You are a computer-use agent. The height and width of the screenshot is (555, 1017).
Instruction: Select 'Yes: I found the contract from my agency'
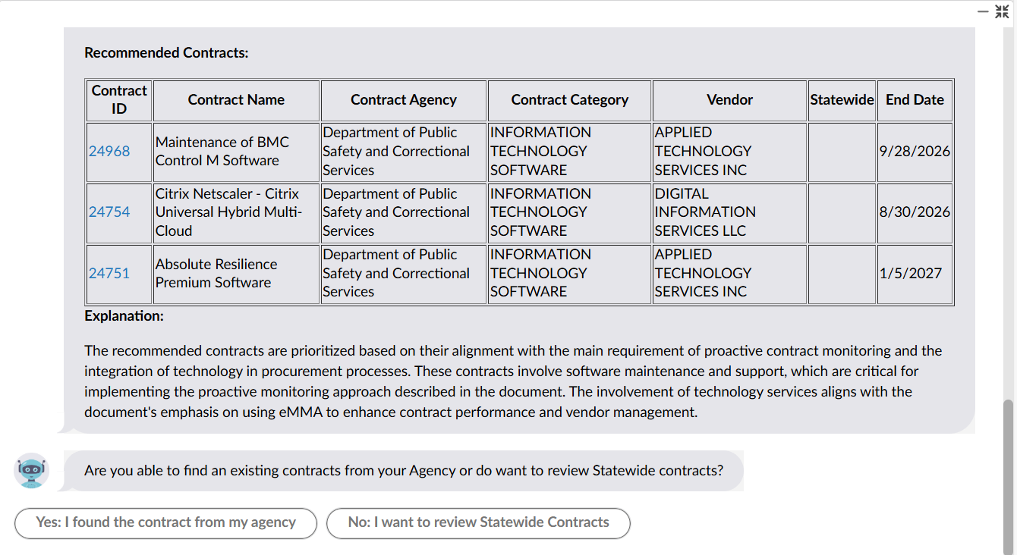165,523
